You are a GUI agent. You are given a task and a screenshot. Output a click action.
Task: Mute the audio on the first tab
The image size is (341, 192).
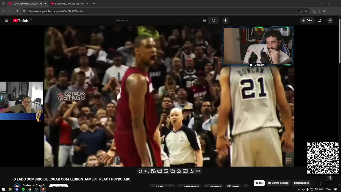[x=41, y=4]
